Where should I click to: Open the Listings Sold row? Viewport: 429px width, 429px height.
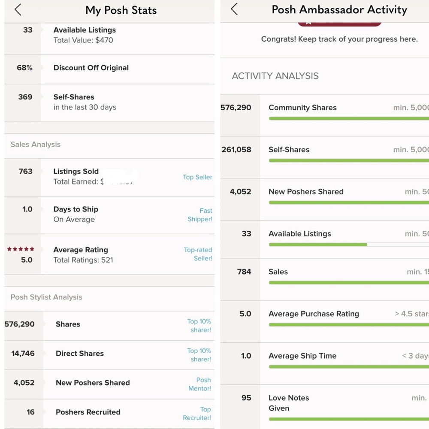point(109,177)
